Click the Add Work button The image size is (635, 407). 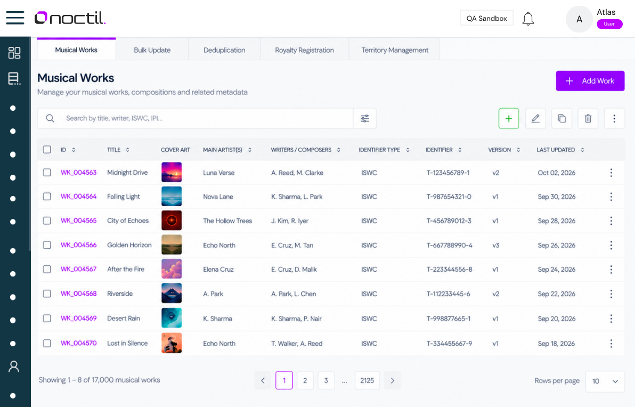tap(590, 81)
